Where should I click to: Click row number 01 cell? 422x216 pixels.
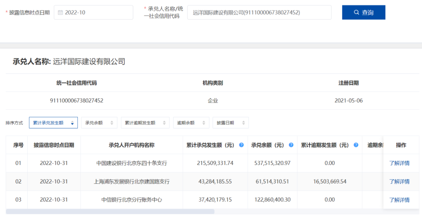[18, 163]
